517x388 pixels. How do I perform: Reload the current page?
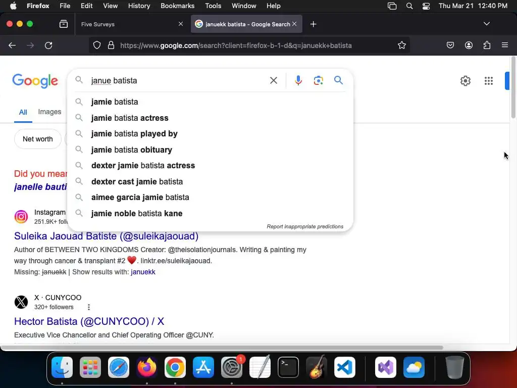click(48, 45)
